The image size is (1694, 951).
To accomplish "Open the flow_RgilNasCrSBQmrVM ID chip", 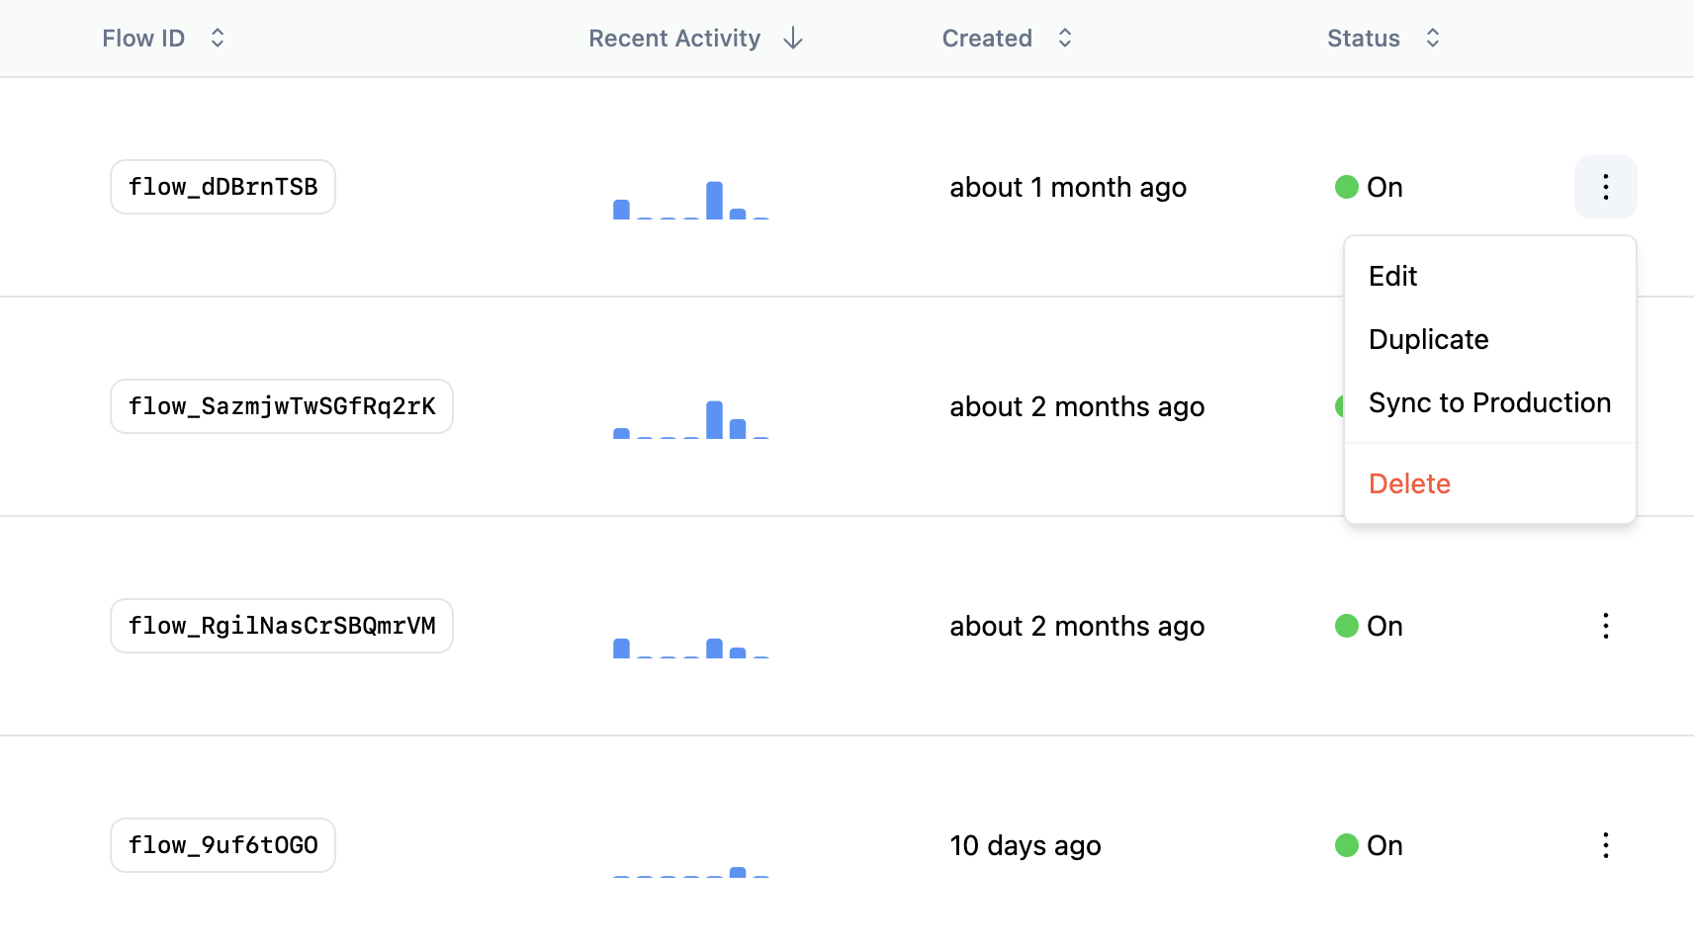I will [x=282, y=626].
